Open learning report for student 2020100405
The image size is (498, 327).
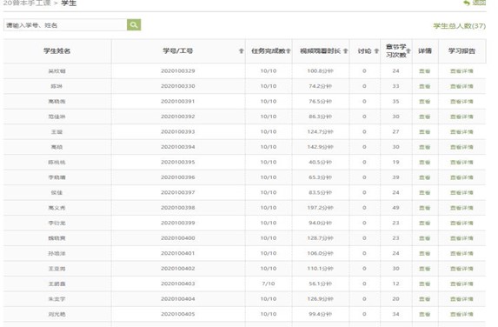click(x=461, y=314)
